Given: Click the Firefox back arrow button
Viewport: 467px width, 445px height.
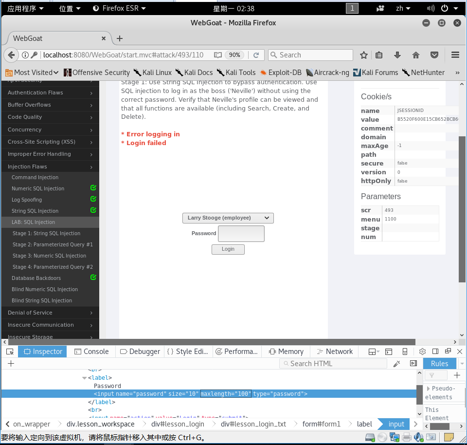Looking at the screenshot, I should 11,55.
